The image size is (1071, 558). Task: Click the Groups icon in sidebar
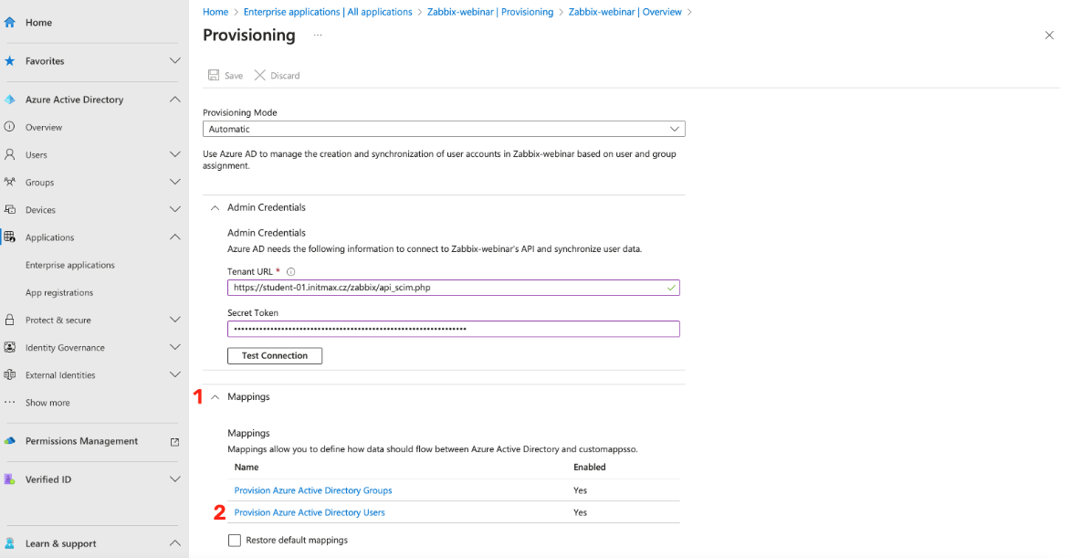coord(10,182)
